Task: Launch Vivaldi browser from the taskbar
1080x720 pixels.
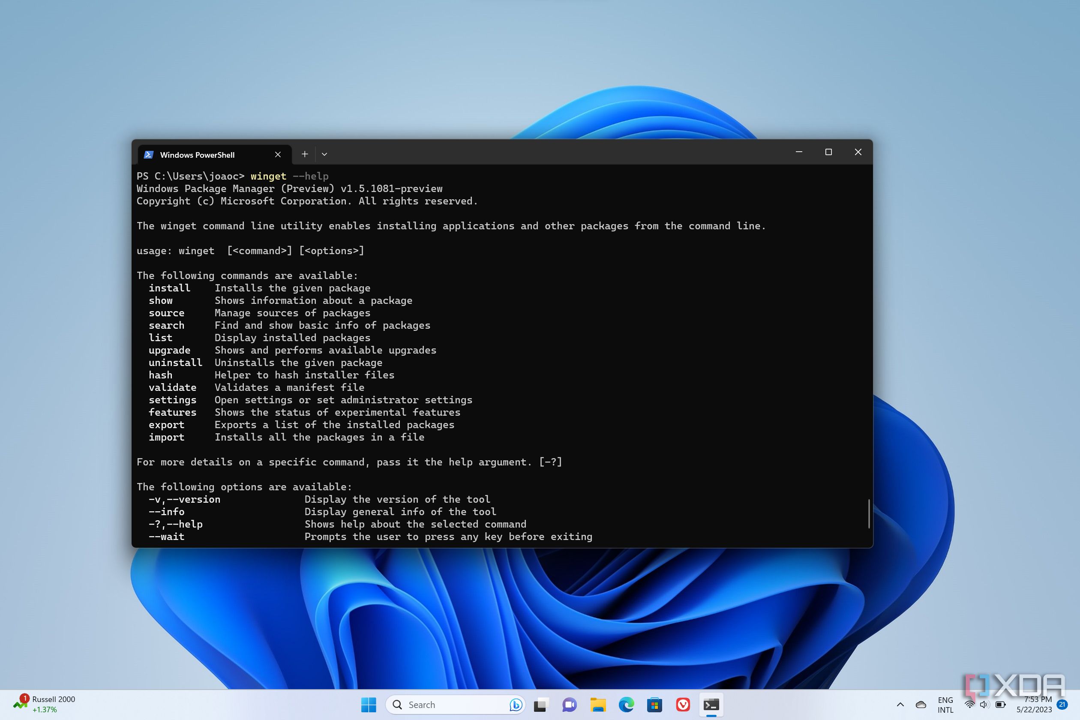Action: [x=683, y=705]
